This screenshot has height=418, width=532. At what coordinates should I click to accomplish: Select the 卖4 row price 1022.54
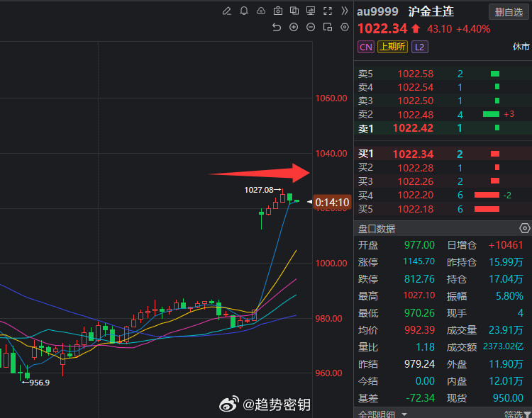click(415, 87)
